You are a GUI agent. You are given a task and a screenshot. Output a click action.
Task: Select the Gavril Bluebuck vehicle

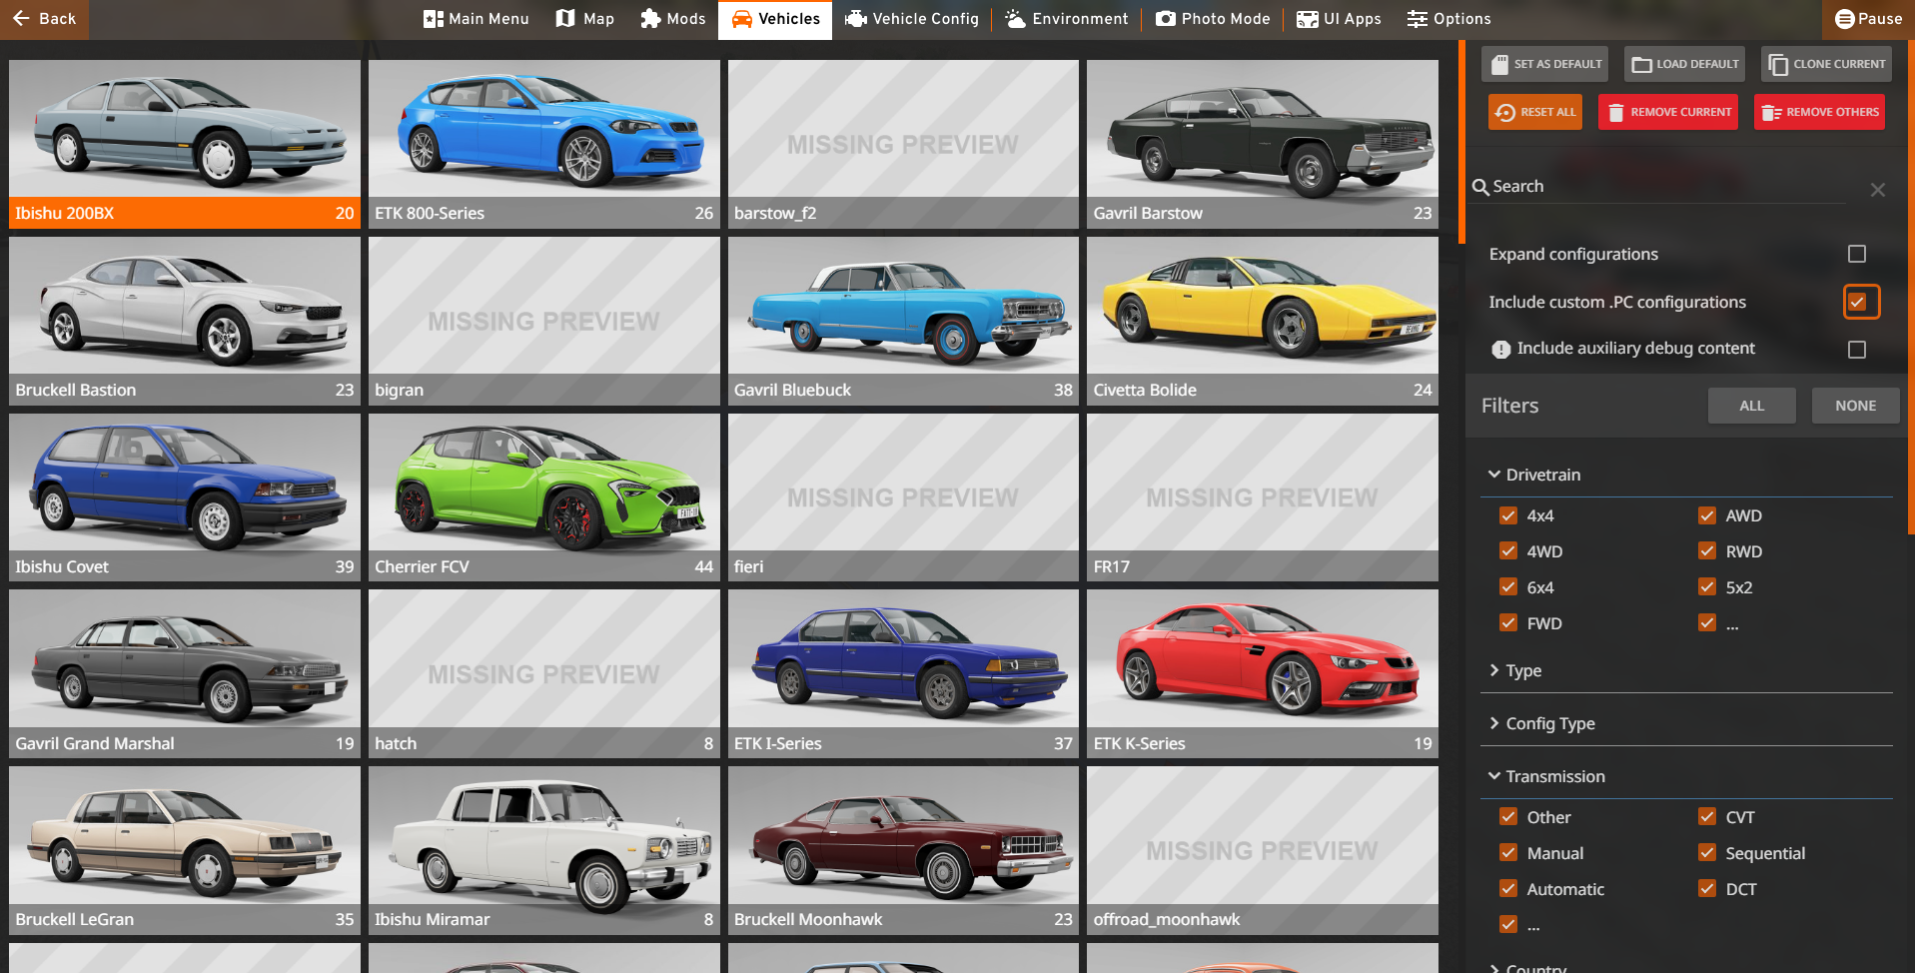pyautogui.click(x=903, y=321)
